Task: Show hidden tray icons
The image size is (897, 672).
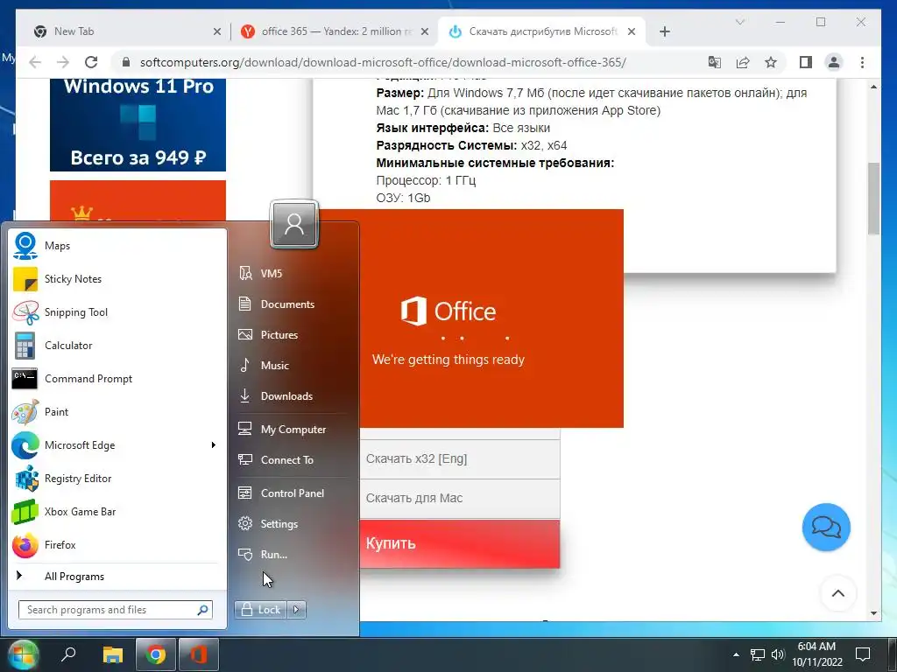Action: (x=736, y=654)
